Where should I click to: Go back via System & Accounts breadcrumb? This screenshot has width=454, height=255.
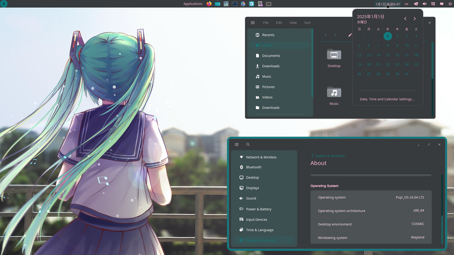pos(328,156)
